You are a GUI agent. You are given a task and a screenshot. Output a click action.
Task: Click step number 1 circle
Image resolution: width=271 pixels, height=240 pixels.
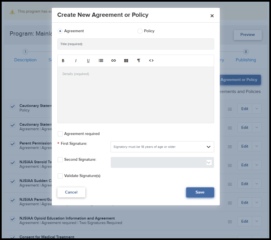[x=25, y=52]
